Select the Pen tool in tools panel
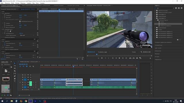The image size is (184, 103). (15, 76)
